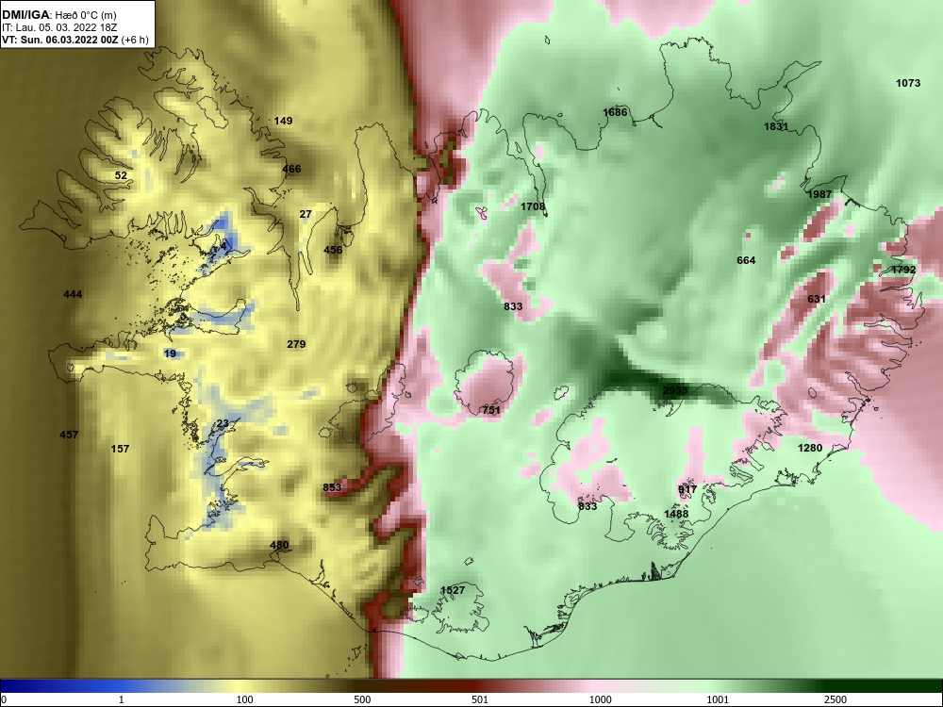Click the 631 height label

coord(817,300)
